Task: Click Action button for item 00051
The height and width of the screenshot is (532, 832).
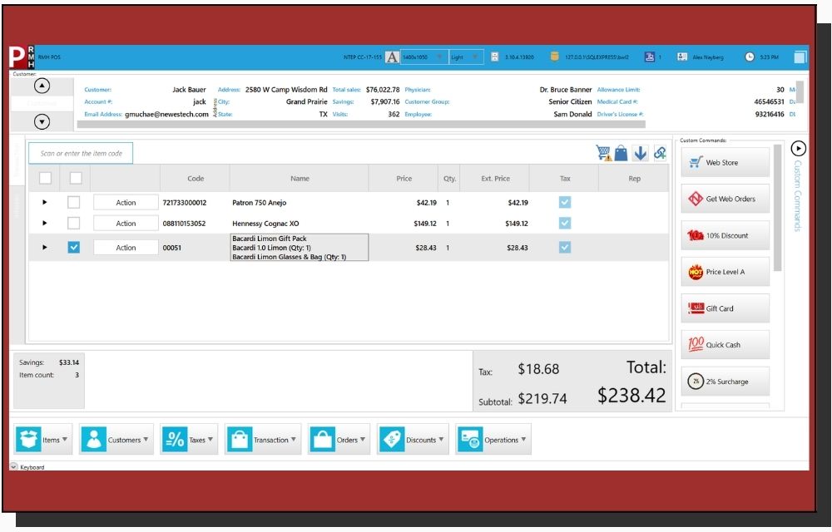Action: tap(126, 248)
